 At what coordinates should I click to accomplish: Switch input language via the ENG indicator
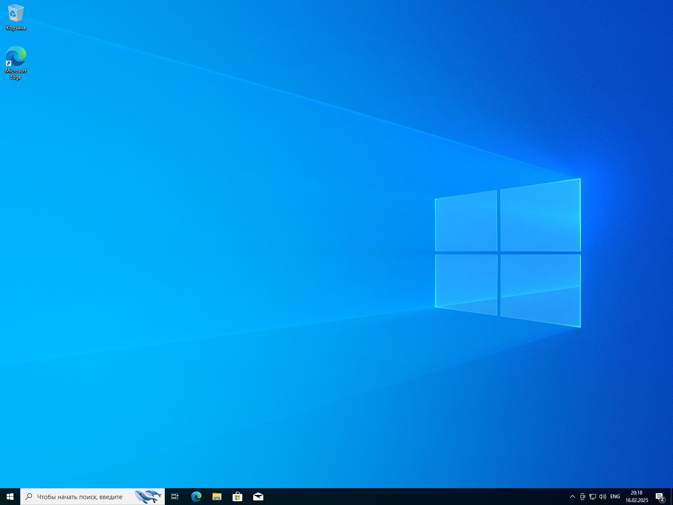point(615,497)
